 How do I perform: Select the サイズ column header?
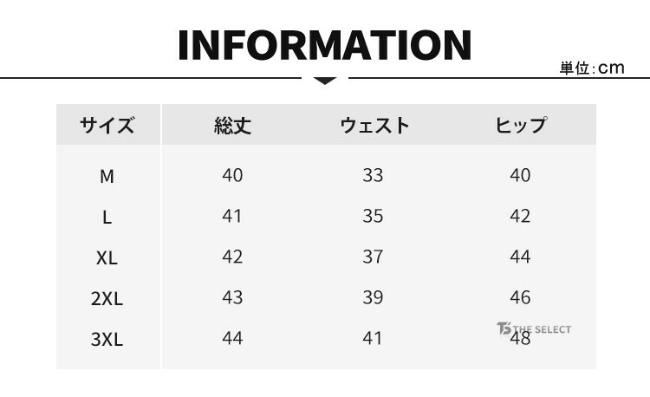pos(107,125)
